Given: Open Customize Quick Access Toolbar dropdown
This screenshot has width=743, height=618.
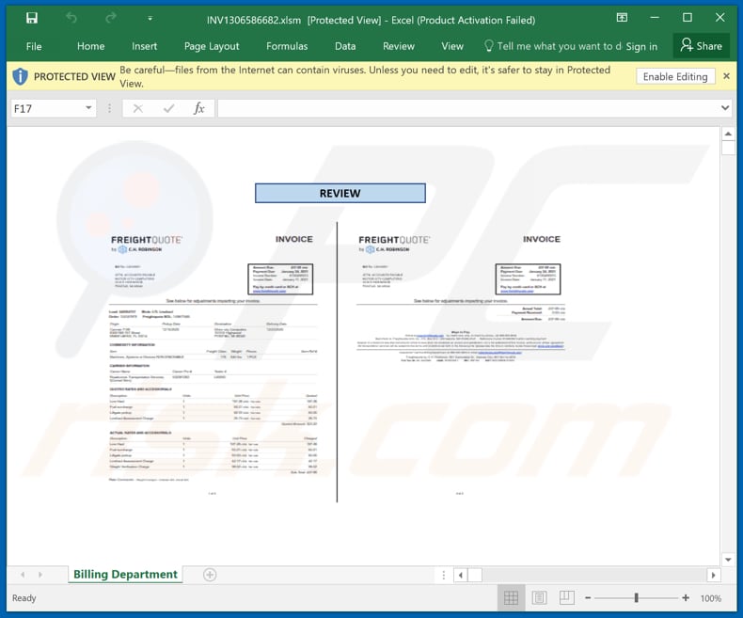Looking at the screenshot, I should (x=150, y=19).
